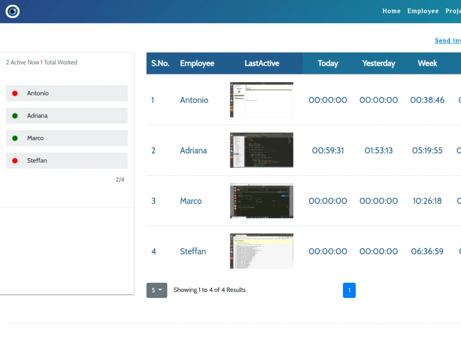Sort by the Yesterday column header
The width and height of the screenshot is (461, 346).
pos(378,63)
